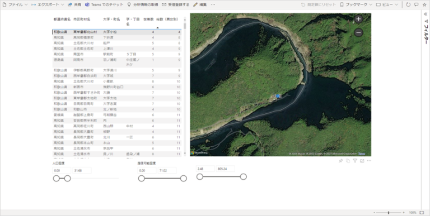430x216 pixels.
Task: Start Teams でのチャット
Action: coord(104,4)
